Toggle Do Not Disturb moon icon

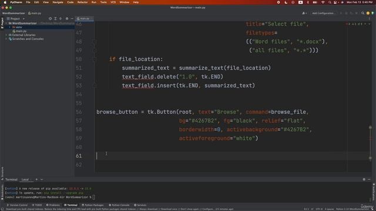pyautogui.click(x=286, y=2)
